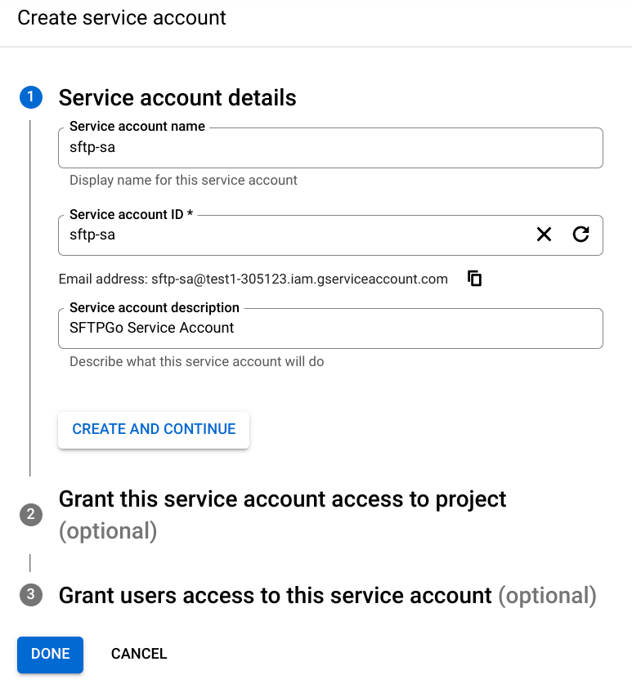
Task: Click the step 1 numbered circle
Action: [x=30, y=96]
